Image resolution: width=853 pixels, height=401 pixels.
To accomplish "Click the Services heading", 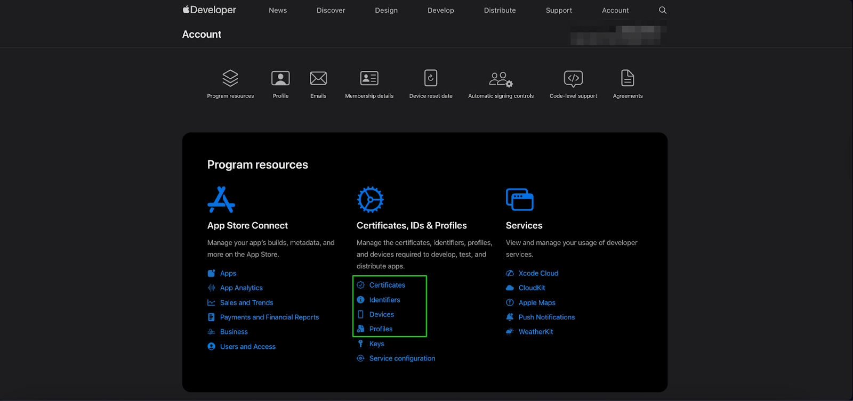I will click(524, 225).
